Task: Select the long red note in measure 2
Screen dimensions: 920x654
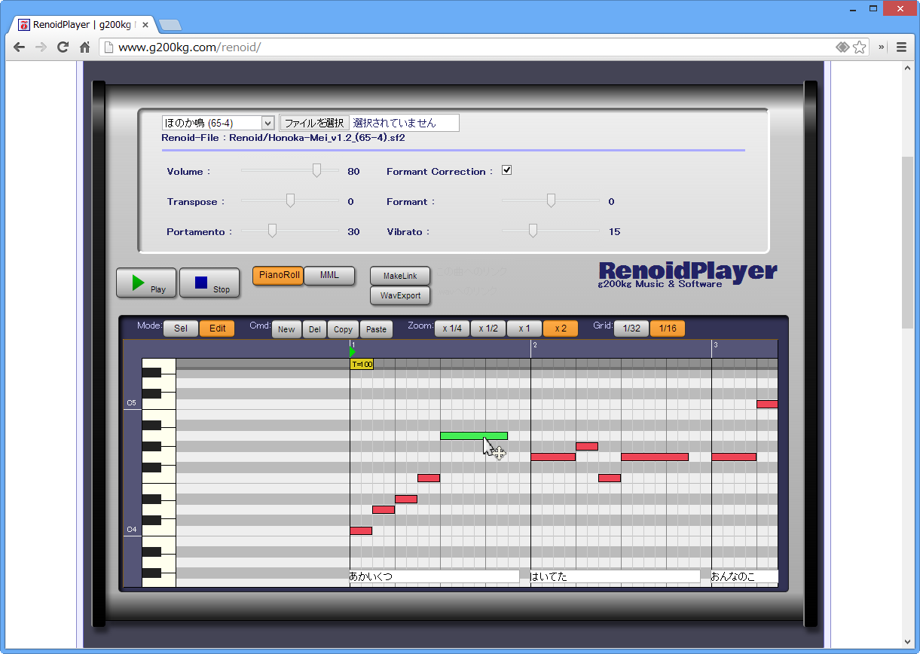Action: [x=655, y=457]
